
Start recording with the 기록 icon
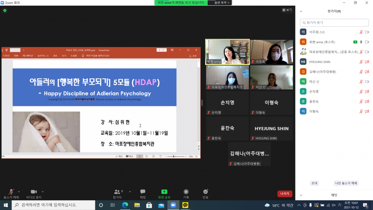[186, 192]
